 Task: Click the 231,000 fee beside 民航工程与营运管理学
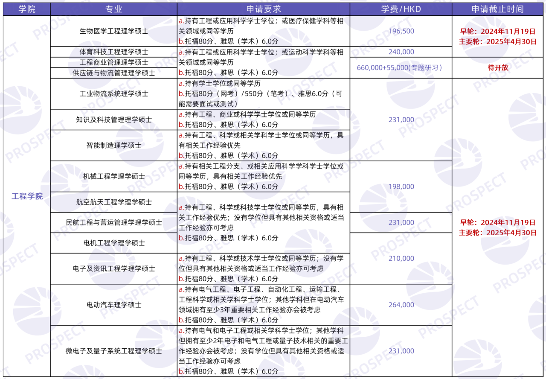click(401, 222)
